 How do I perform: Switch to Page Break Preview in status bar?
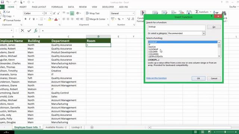click(209, 132)
